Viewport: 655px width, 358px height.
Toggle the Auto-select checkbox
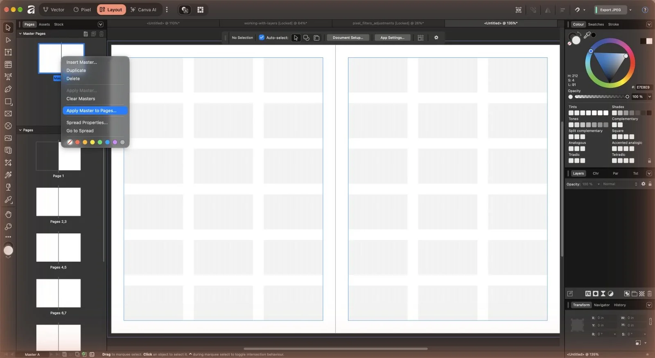[262, 38]
